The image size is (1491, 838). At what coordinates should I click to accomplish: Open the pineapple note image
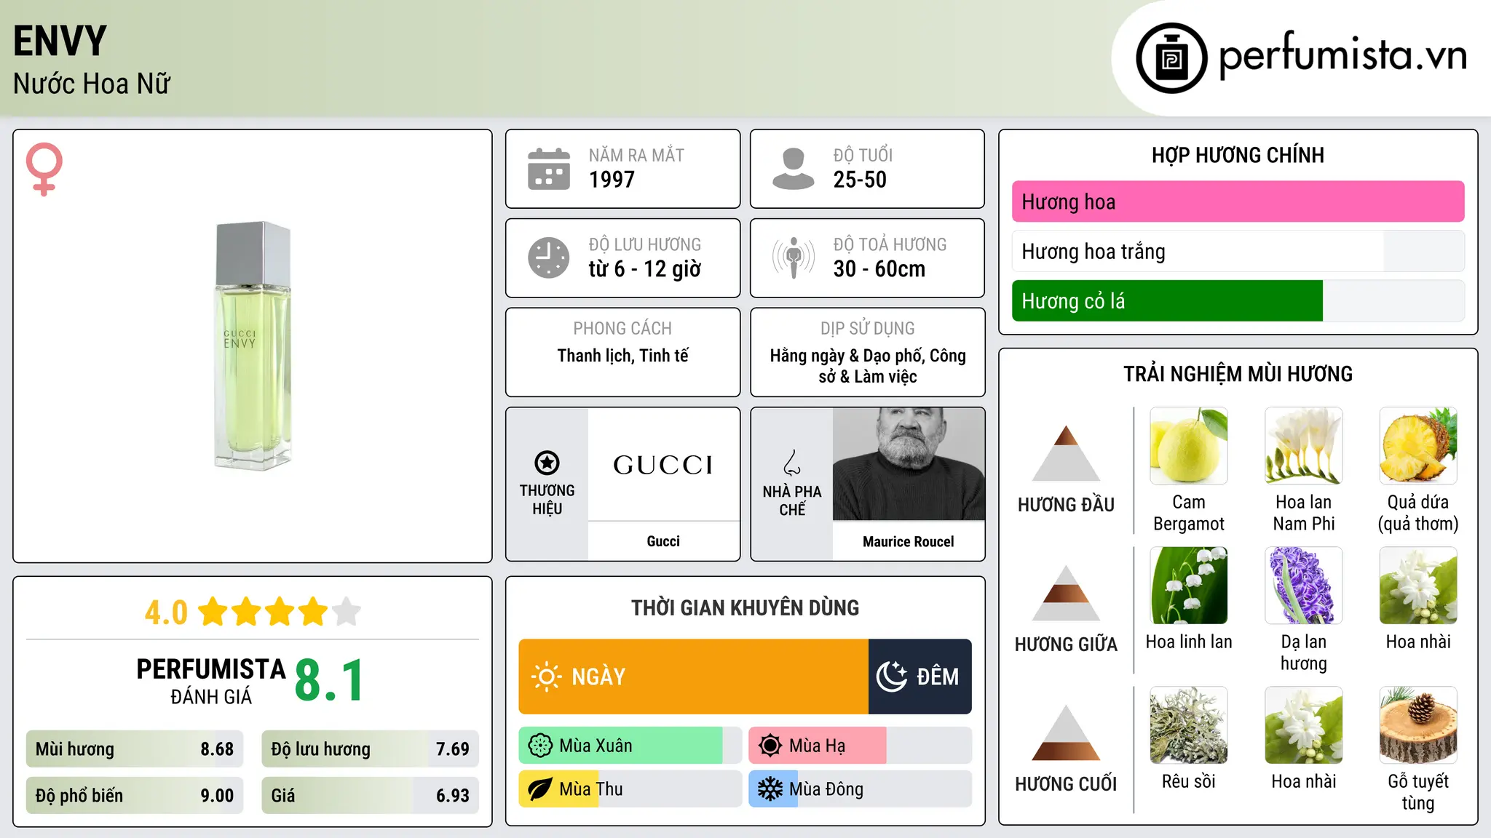coord(1418,446)
